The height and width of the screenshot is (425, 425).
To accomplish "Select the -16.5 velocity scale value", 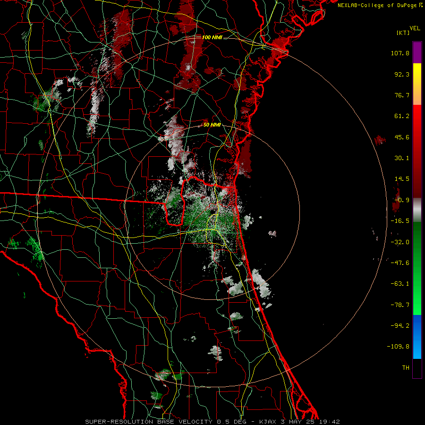I will click(x=400, y=221).
